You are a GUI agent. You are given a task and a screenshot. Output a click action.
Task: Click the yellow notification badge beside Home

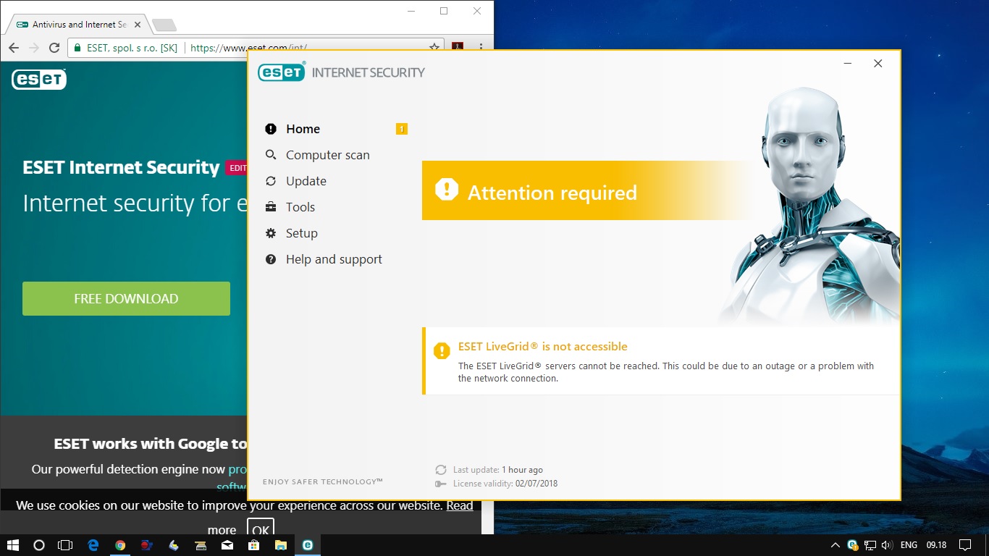401,129
